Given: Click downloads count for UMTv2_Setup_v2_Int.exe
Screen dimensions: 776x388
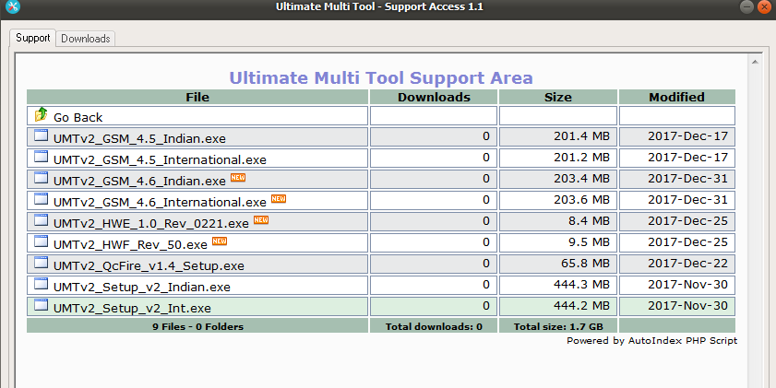Looking at the screenshot, I should [486, 306].
